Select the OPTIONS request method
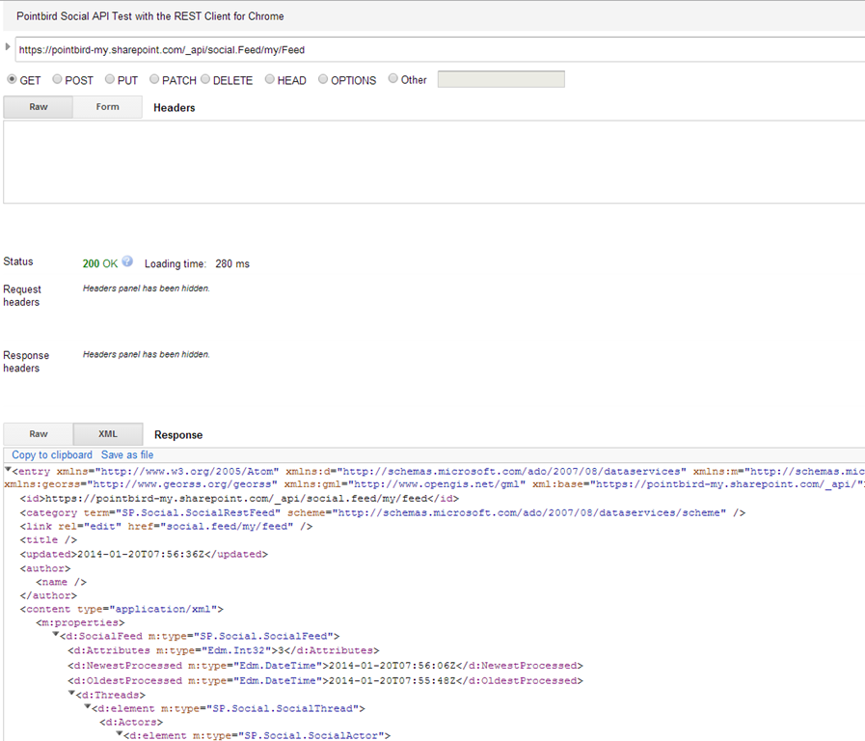The height and width of the screenshot is (741, 865). (x=323, y=79)
